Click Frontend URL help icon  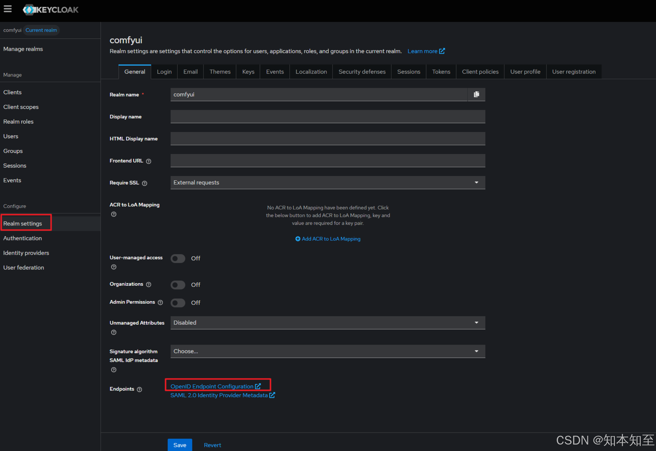(x=149, y=161)
